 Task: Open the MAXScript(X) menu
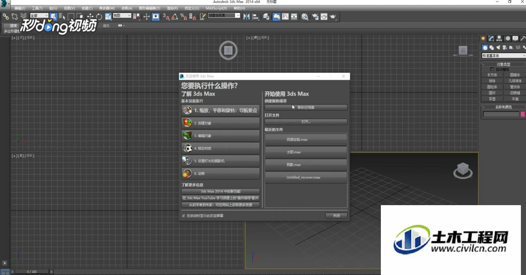216,8
